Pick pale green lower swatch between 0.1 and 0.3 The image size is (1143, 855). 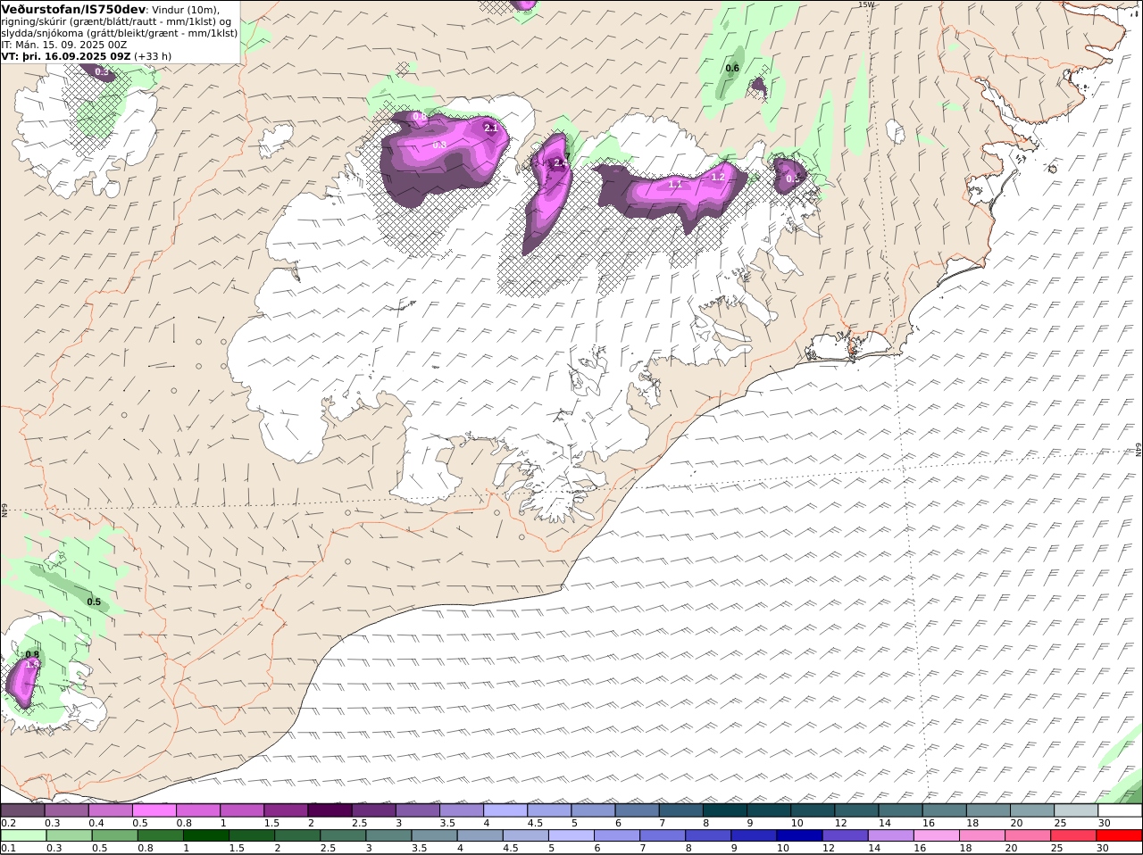click(23, 835)
